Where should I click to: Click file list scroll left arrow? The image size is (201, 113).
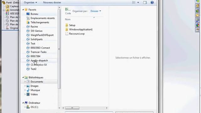pyautogui.click(x=63, y=108)
